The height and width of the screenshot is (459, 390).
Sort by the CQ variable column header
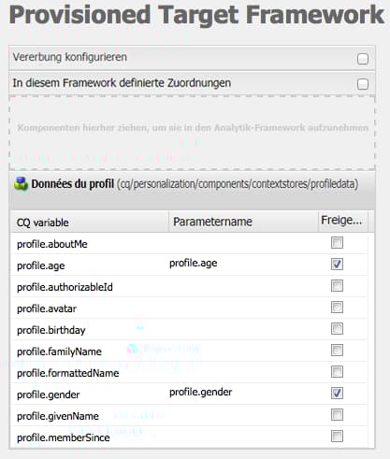[x=89, y=222]
